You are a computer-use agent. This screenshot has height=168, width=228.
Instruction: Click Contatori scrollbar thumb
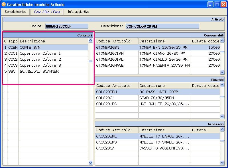(x=90, y=61)
